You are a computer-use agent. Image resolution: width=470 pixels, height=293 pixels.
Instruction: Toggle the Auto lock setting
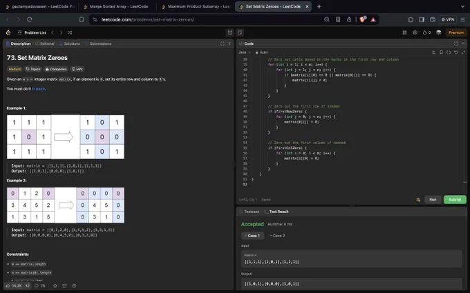click(x=261, y=52)
